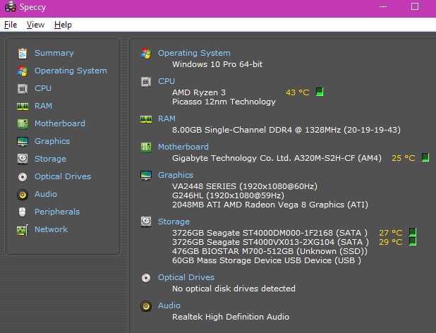Click the Peripherals mouse icon in sidebar
The width and height of the screenshot is (436, 333).
click(23, 212)
